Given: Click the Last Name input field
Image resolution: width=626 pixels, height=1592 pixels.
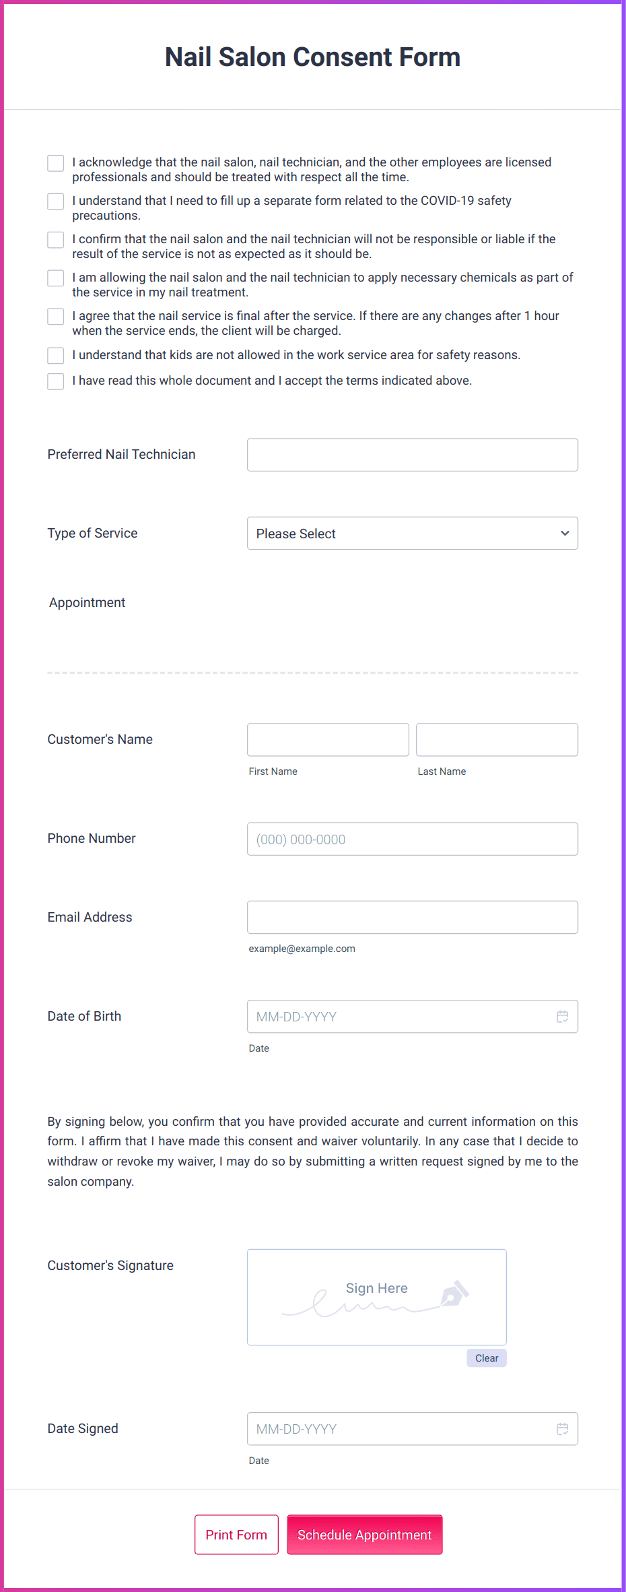Looking at the screenshot, I should click(x=496, y=739).
